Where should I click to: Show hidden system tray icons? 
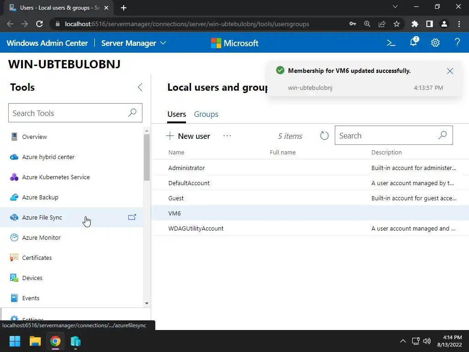coord(403,341)
